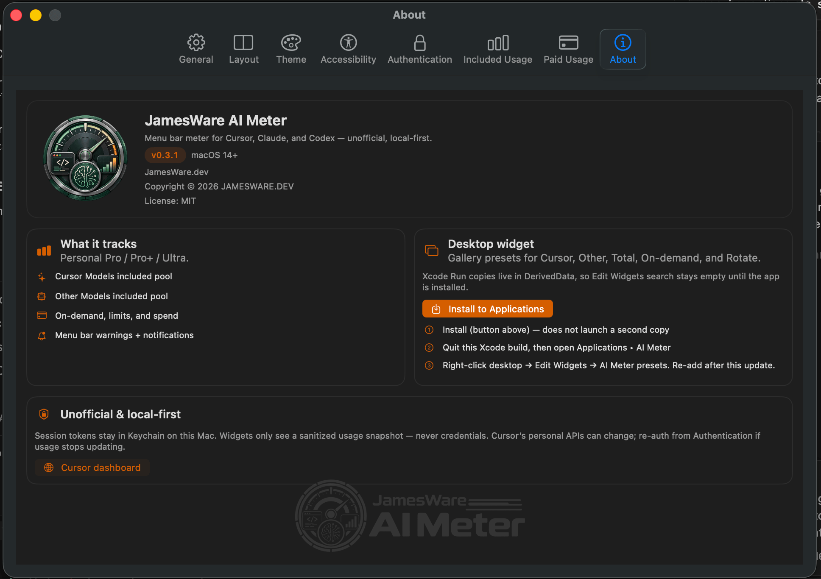Click the Install to Applications button
Screen dimensions: 821x579
coord(487,309)
